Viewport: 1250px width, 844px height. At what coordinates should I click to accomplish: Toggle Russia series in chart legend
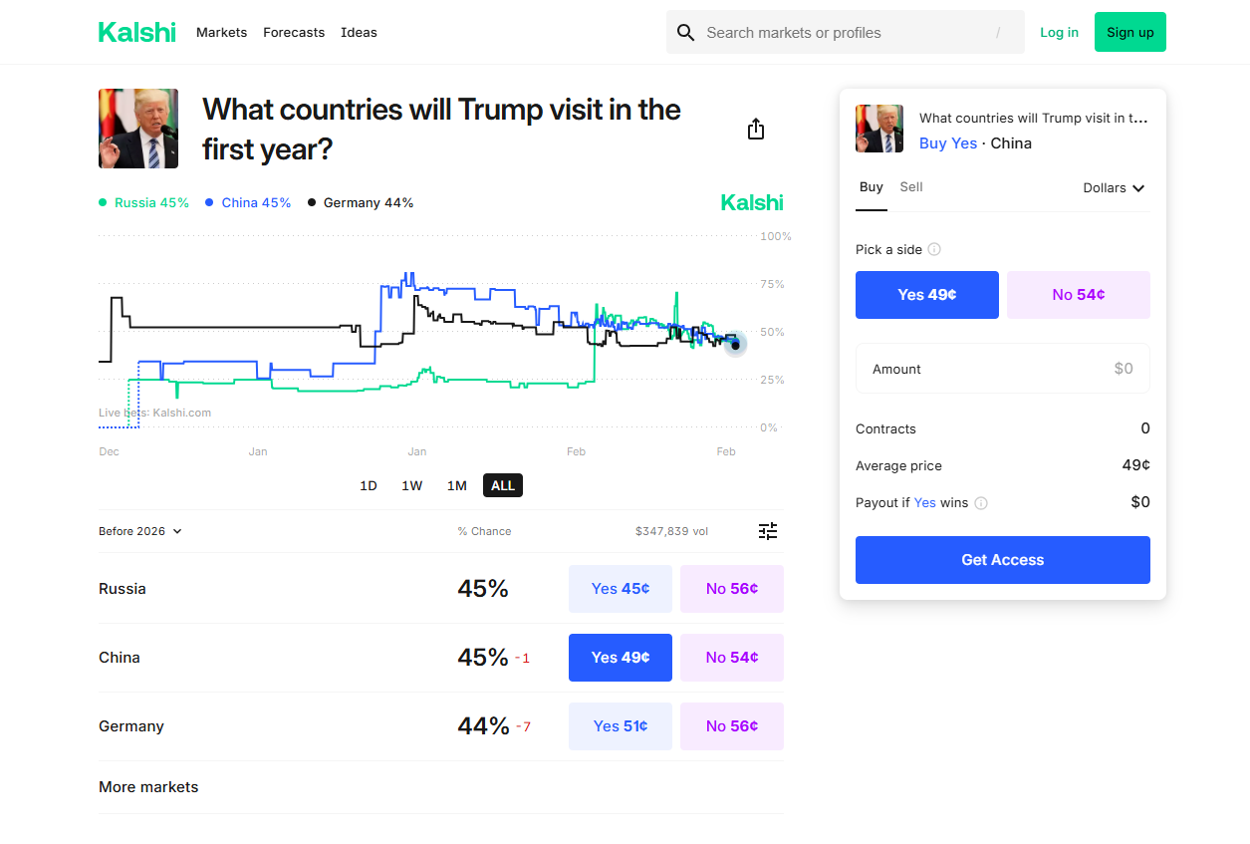143,202
